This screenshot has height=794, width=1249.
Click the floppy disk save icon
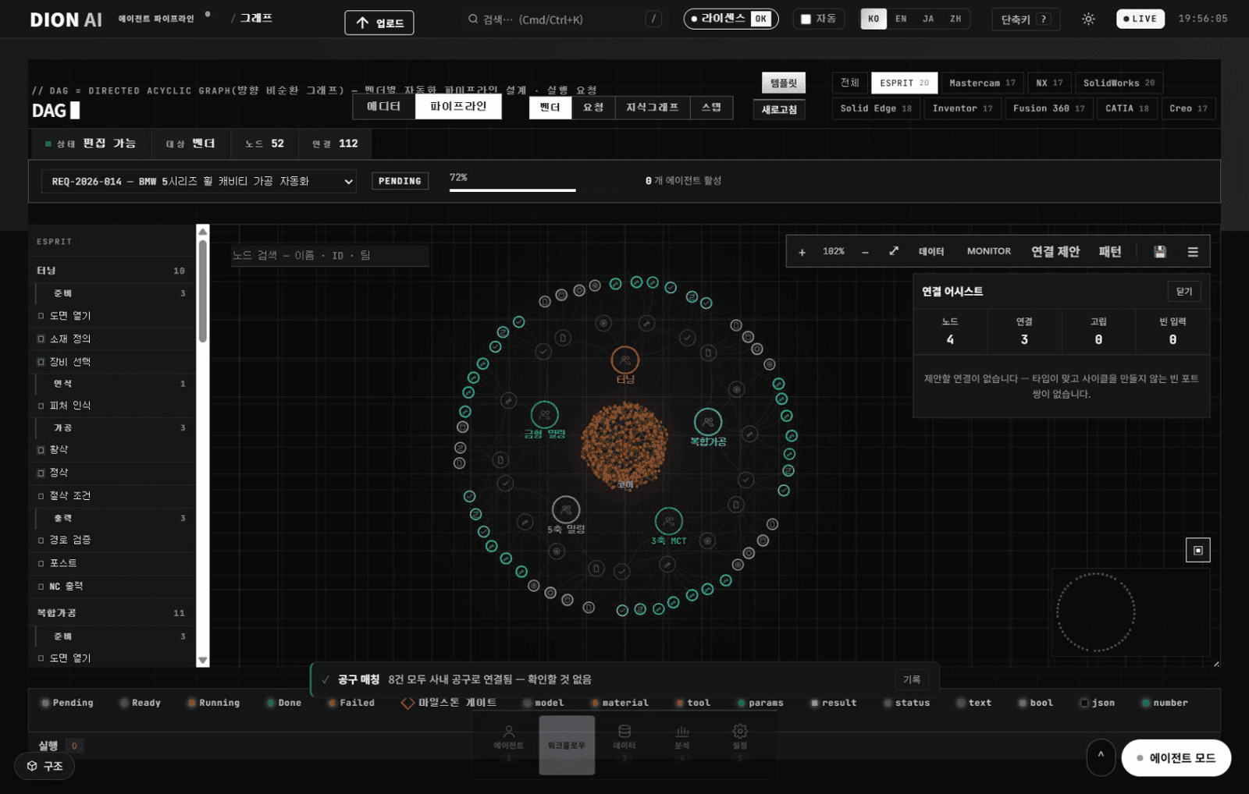(x=1160, y=252)
